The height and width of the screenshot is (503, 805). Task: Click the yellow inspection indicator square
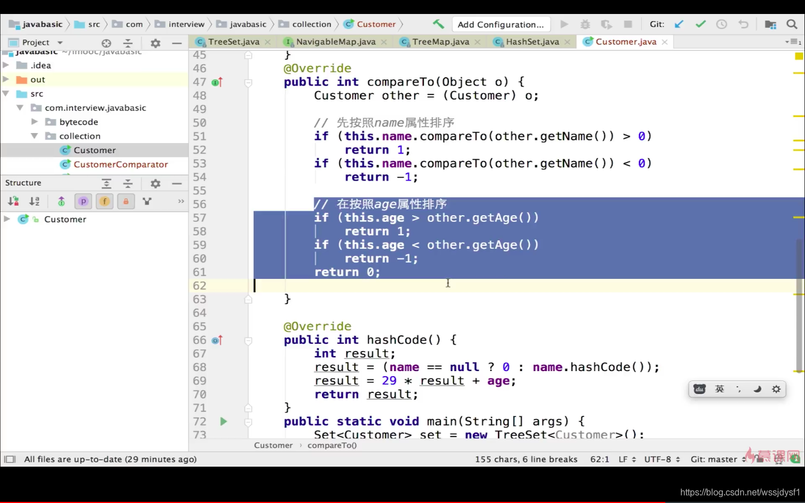pos(799,56)
